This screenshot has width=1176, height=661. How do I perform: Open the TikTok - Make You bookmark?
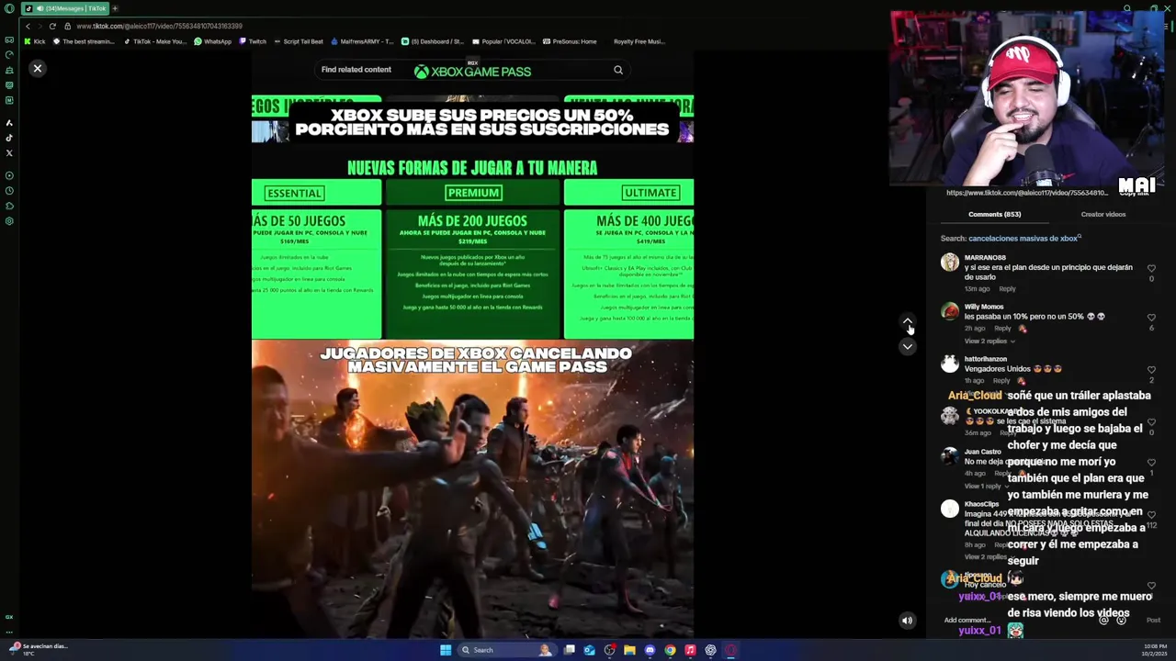154,41
